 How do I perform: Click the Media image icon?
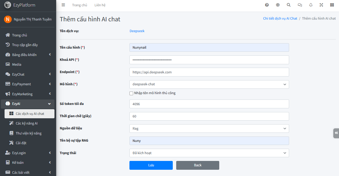coord(8,64)
